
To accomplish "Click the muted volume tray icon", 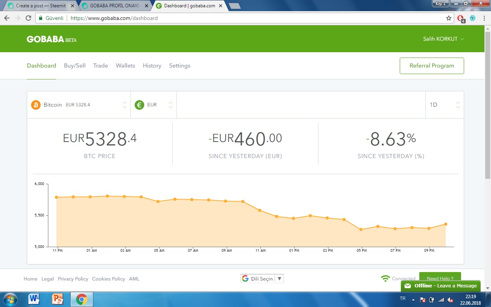I will [x=450, y=300].
